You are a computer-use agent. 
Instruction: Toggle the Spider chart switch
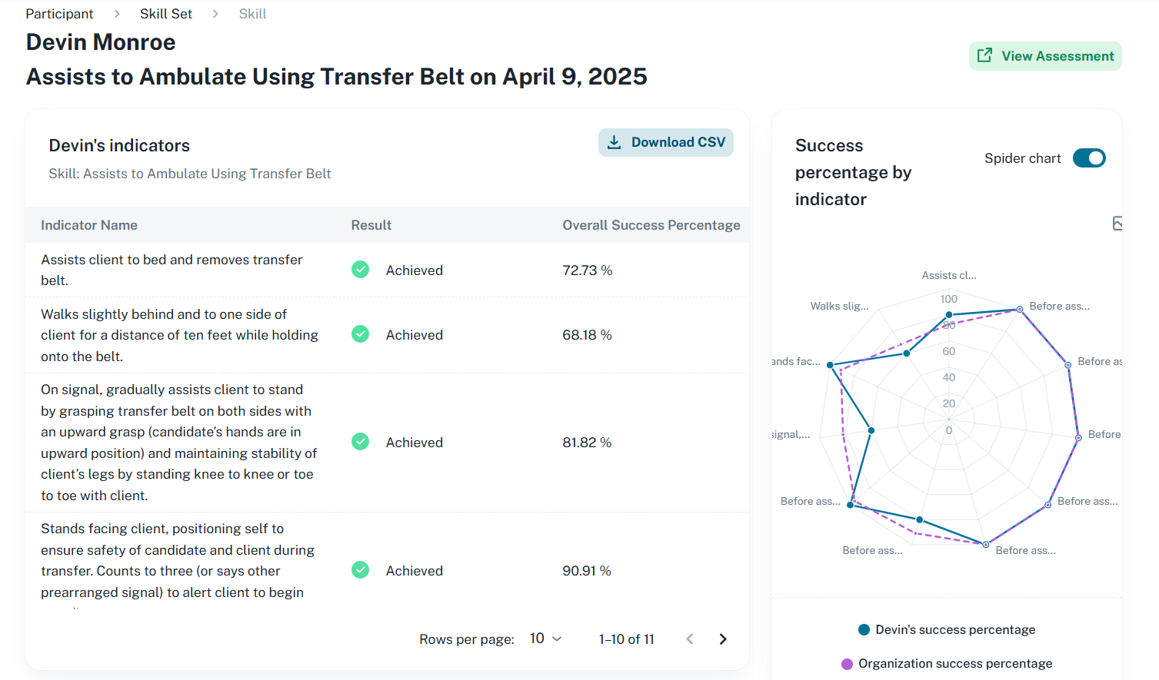(1089, 158)
